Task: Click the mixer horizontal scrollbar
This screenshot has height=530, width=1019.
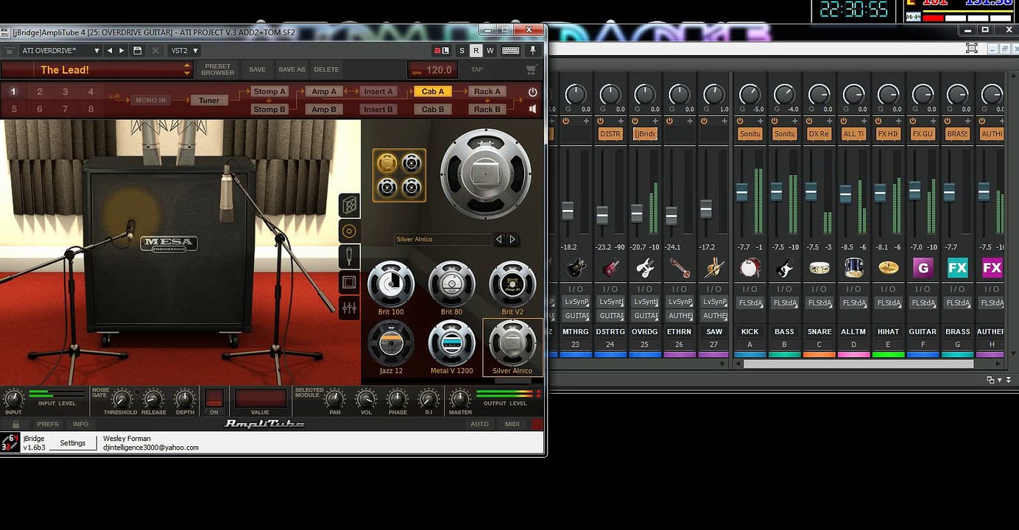Action: [858, 364]
